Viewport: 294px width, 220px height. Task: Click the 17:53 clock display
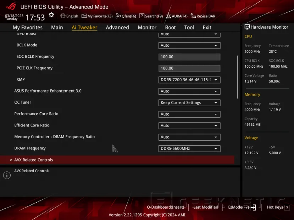(x=35, y=18)
